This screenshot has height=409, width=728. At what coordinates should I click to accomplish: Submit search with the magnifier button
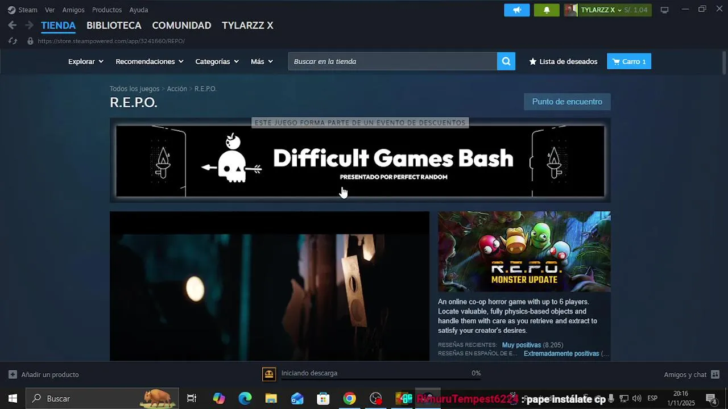(506, 61)
